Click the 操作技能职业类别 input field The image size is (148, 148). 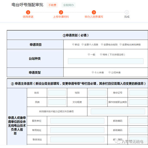click(x=138, y=102)
